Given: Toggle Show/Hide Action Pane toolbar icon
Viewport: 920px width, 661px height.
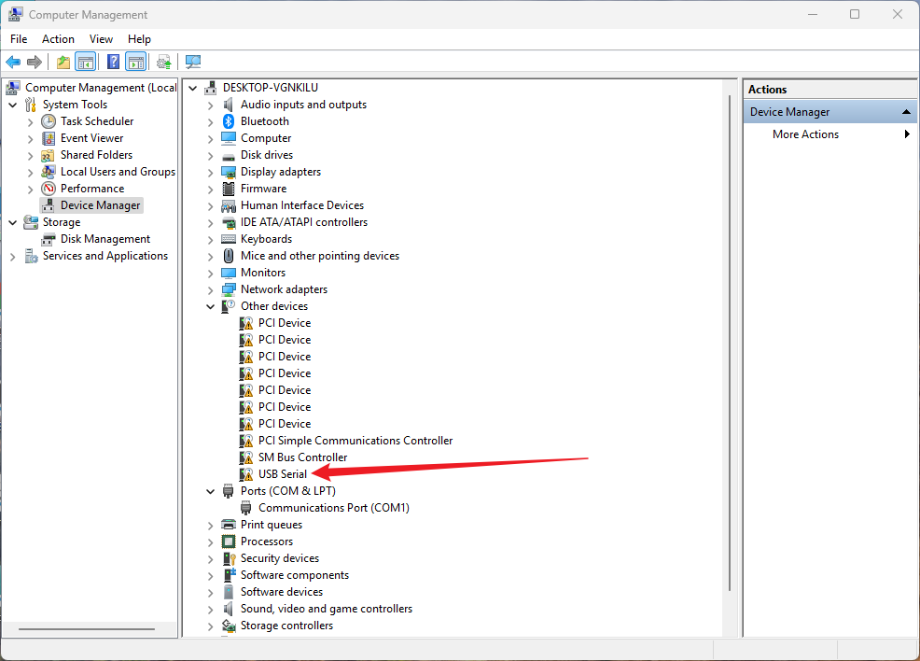Looking at the screenshot, I should (135, 62).
